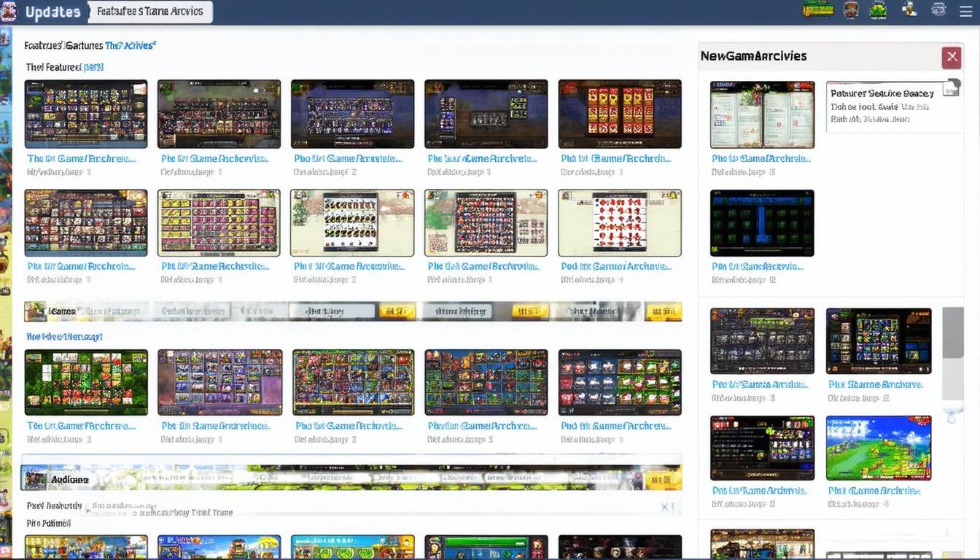980x560 pixels.
Task: Click the yellow-and-white character icon in the header
Action: point(909,9)
